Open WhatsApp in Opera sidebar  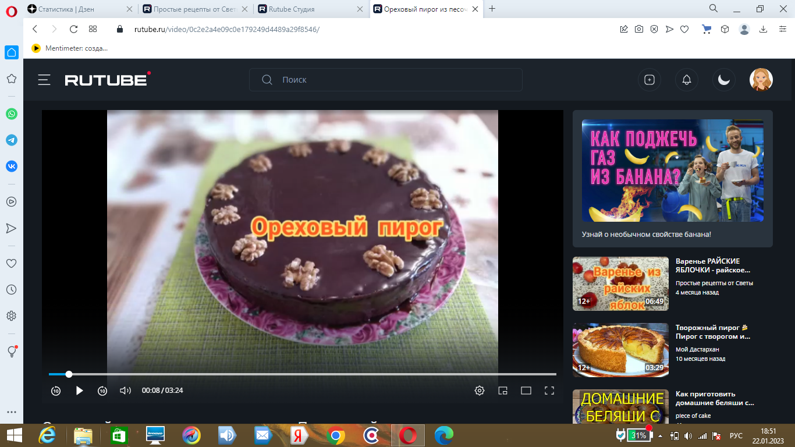pyautogui.click(x=12, y=114)
